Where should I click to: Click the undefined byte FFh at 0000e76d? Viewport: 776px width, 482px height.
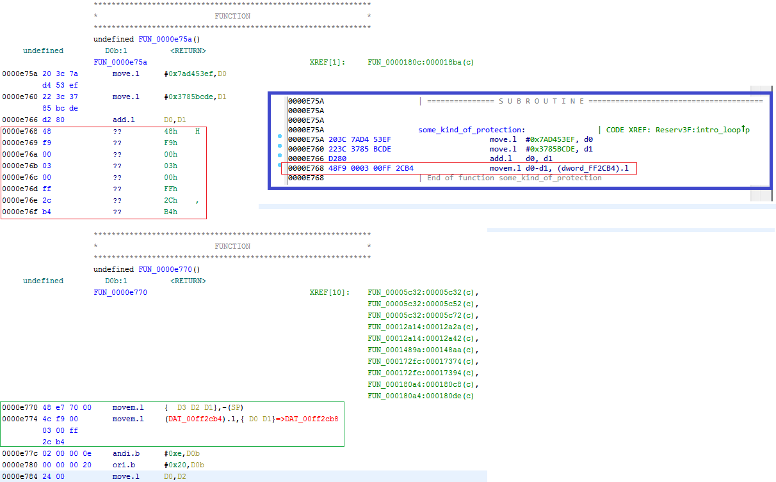(x=171, y=189)
